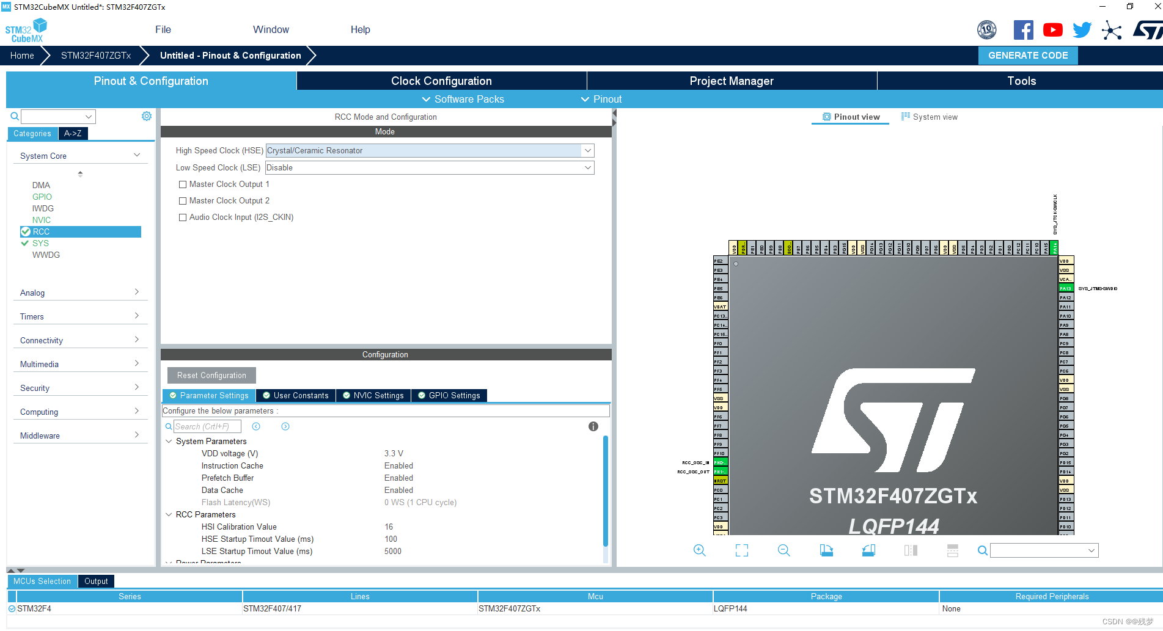Open the Window menu
Viewport: 1163px width, 631px height.
[271, 29]
